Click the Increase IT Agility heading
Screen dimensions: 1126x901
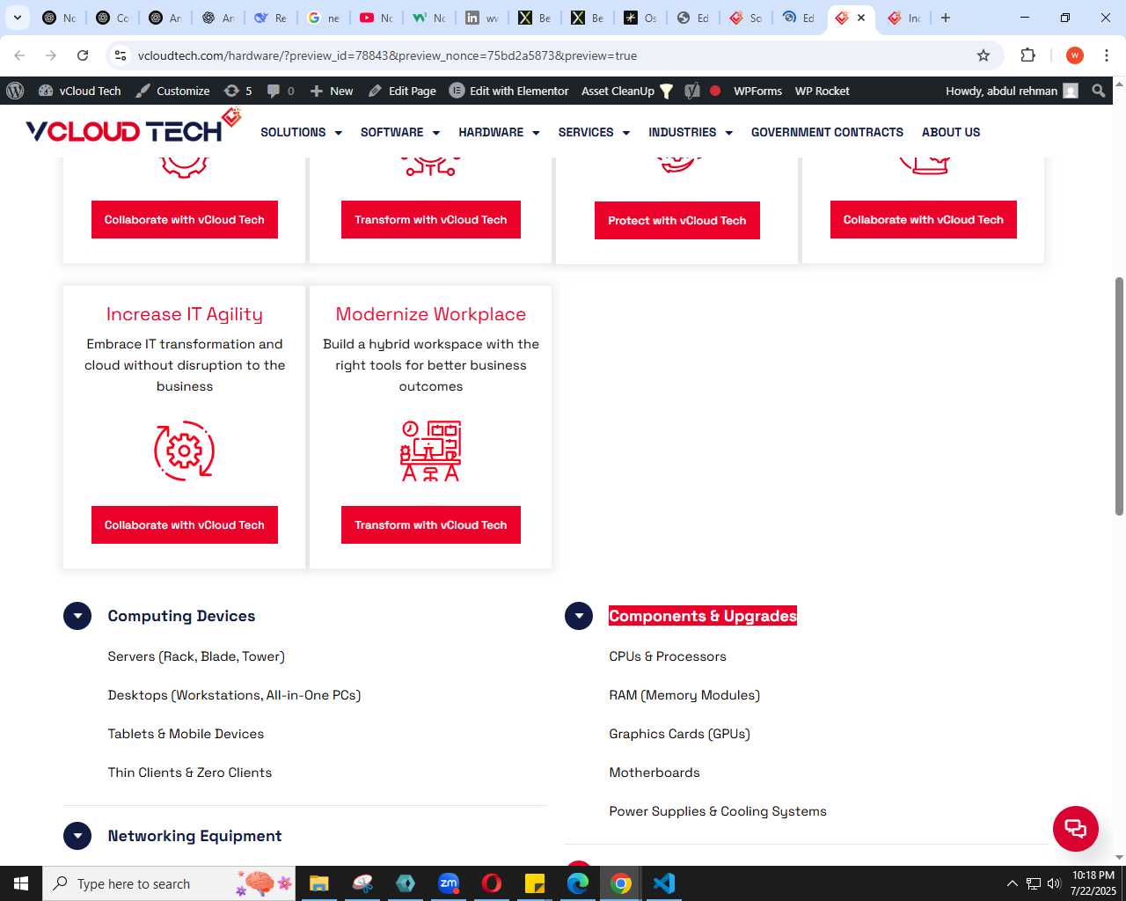point(185,314)
